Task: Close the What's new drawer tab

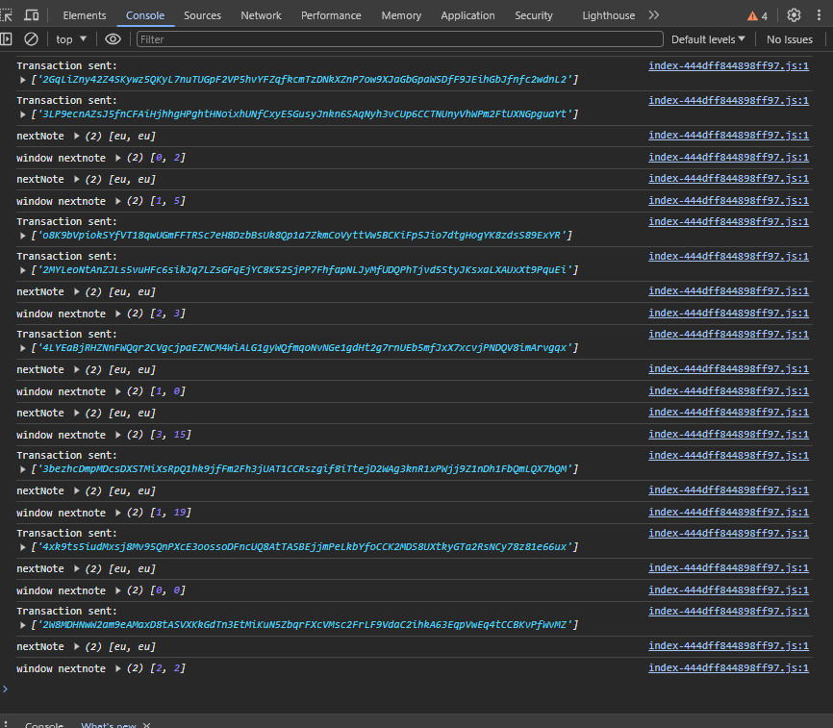Action: 146,725
